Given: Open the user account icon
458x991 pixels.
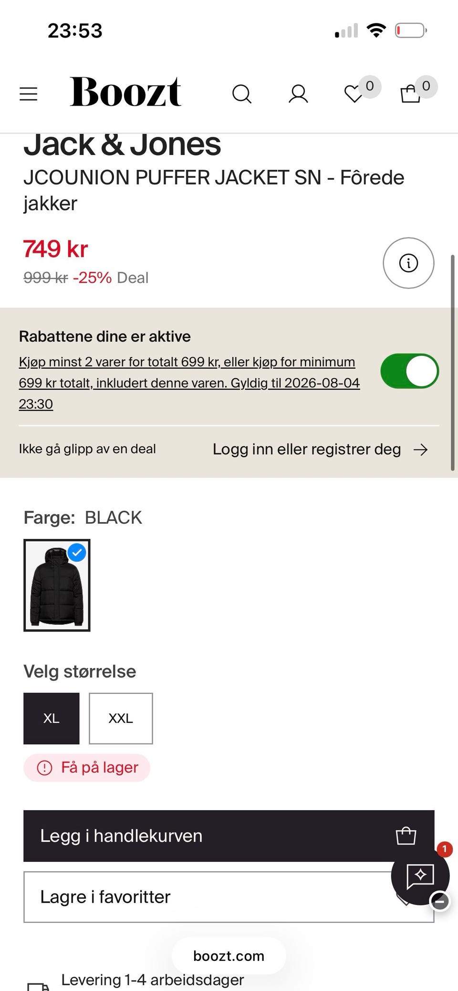Looking at the screenshot, I should click(298, 94).
